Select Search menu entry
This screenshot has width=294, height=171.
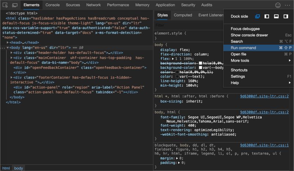pos(258,41)
